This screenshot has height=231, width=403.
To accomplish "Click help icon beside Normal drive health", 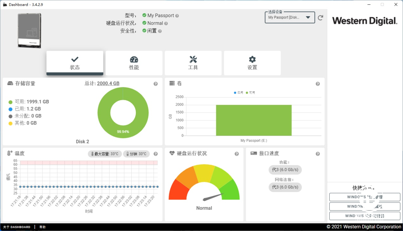I will pos(166,23).
